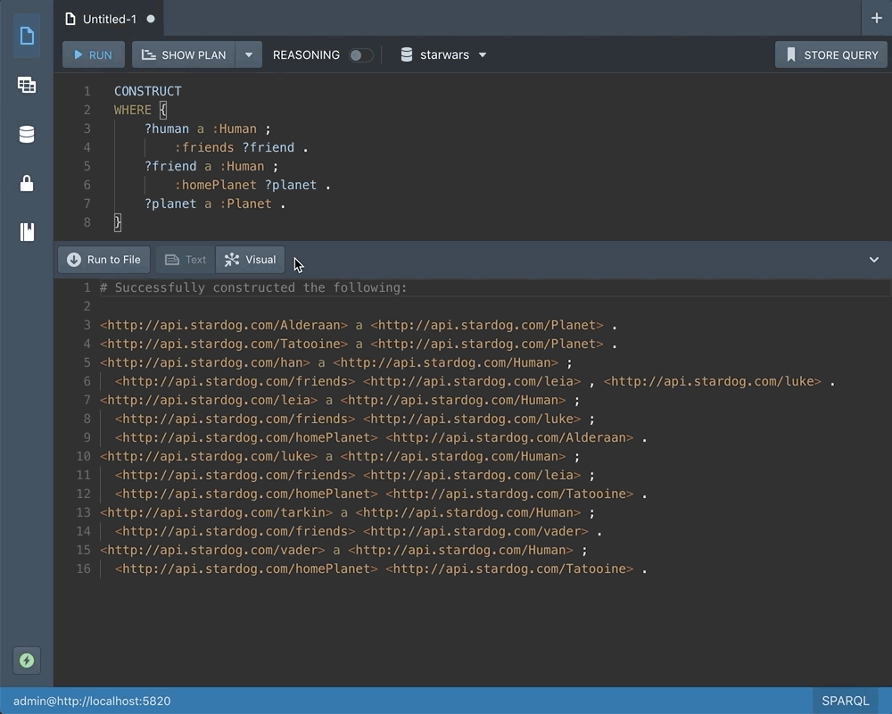Click homePlanet Tatooine result on line 16
This screenshot has width=892, height=714.
381,569
